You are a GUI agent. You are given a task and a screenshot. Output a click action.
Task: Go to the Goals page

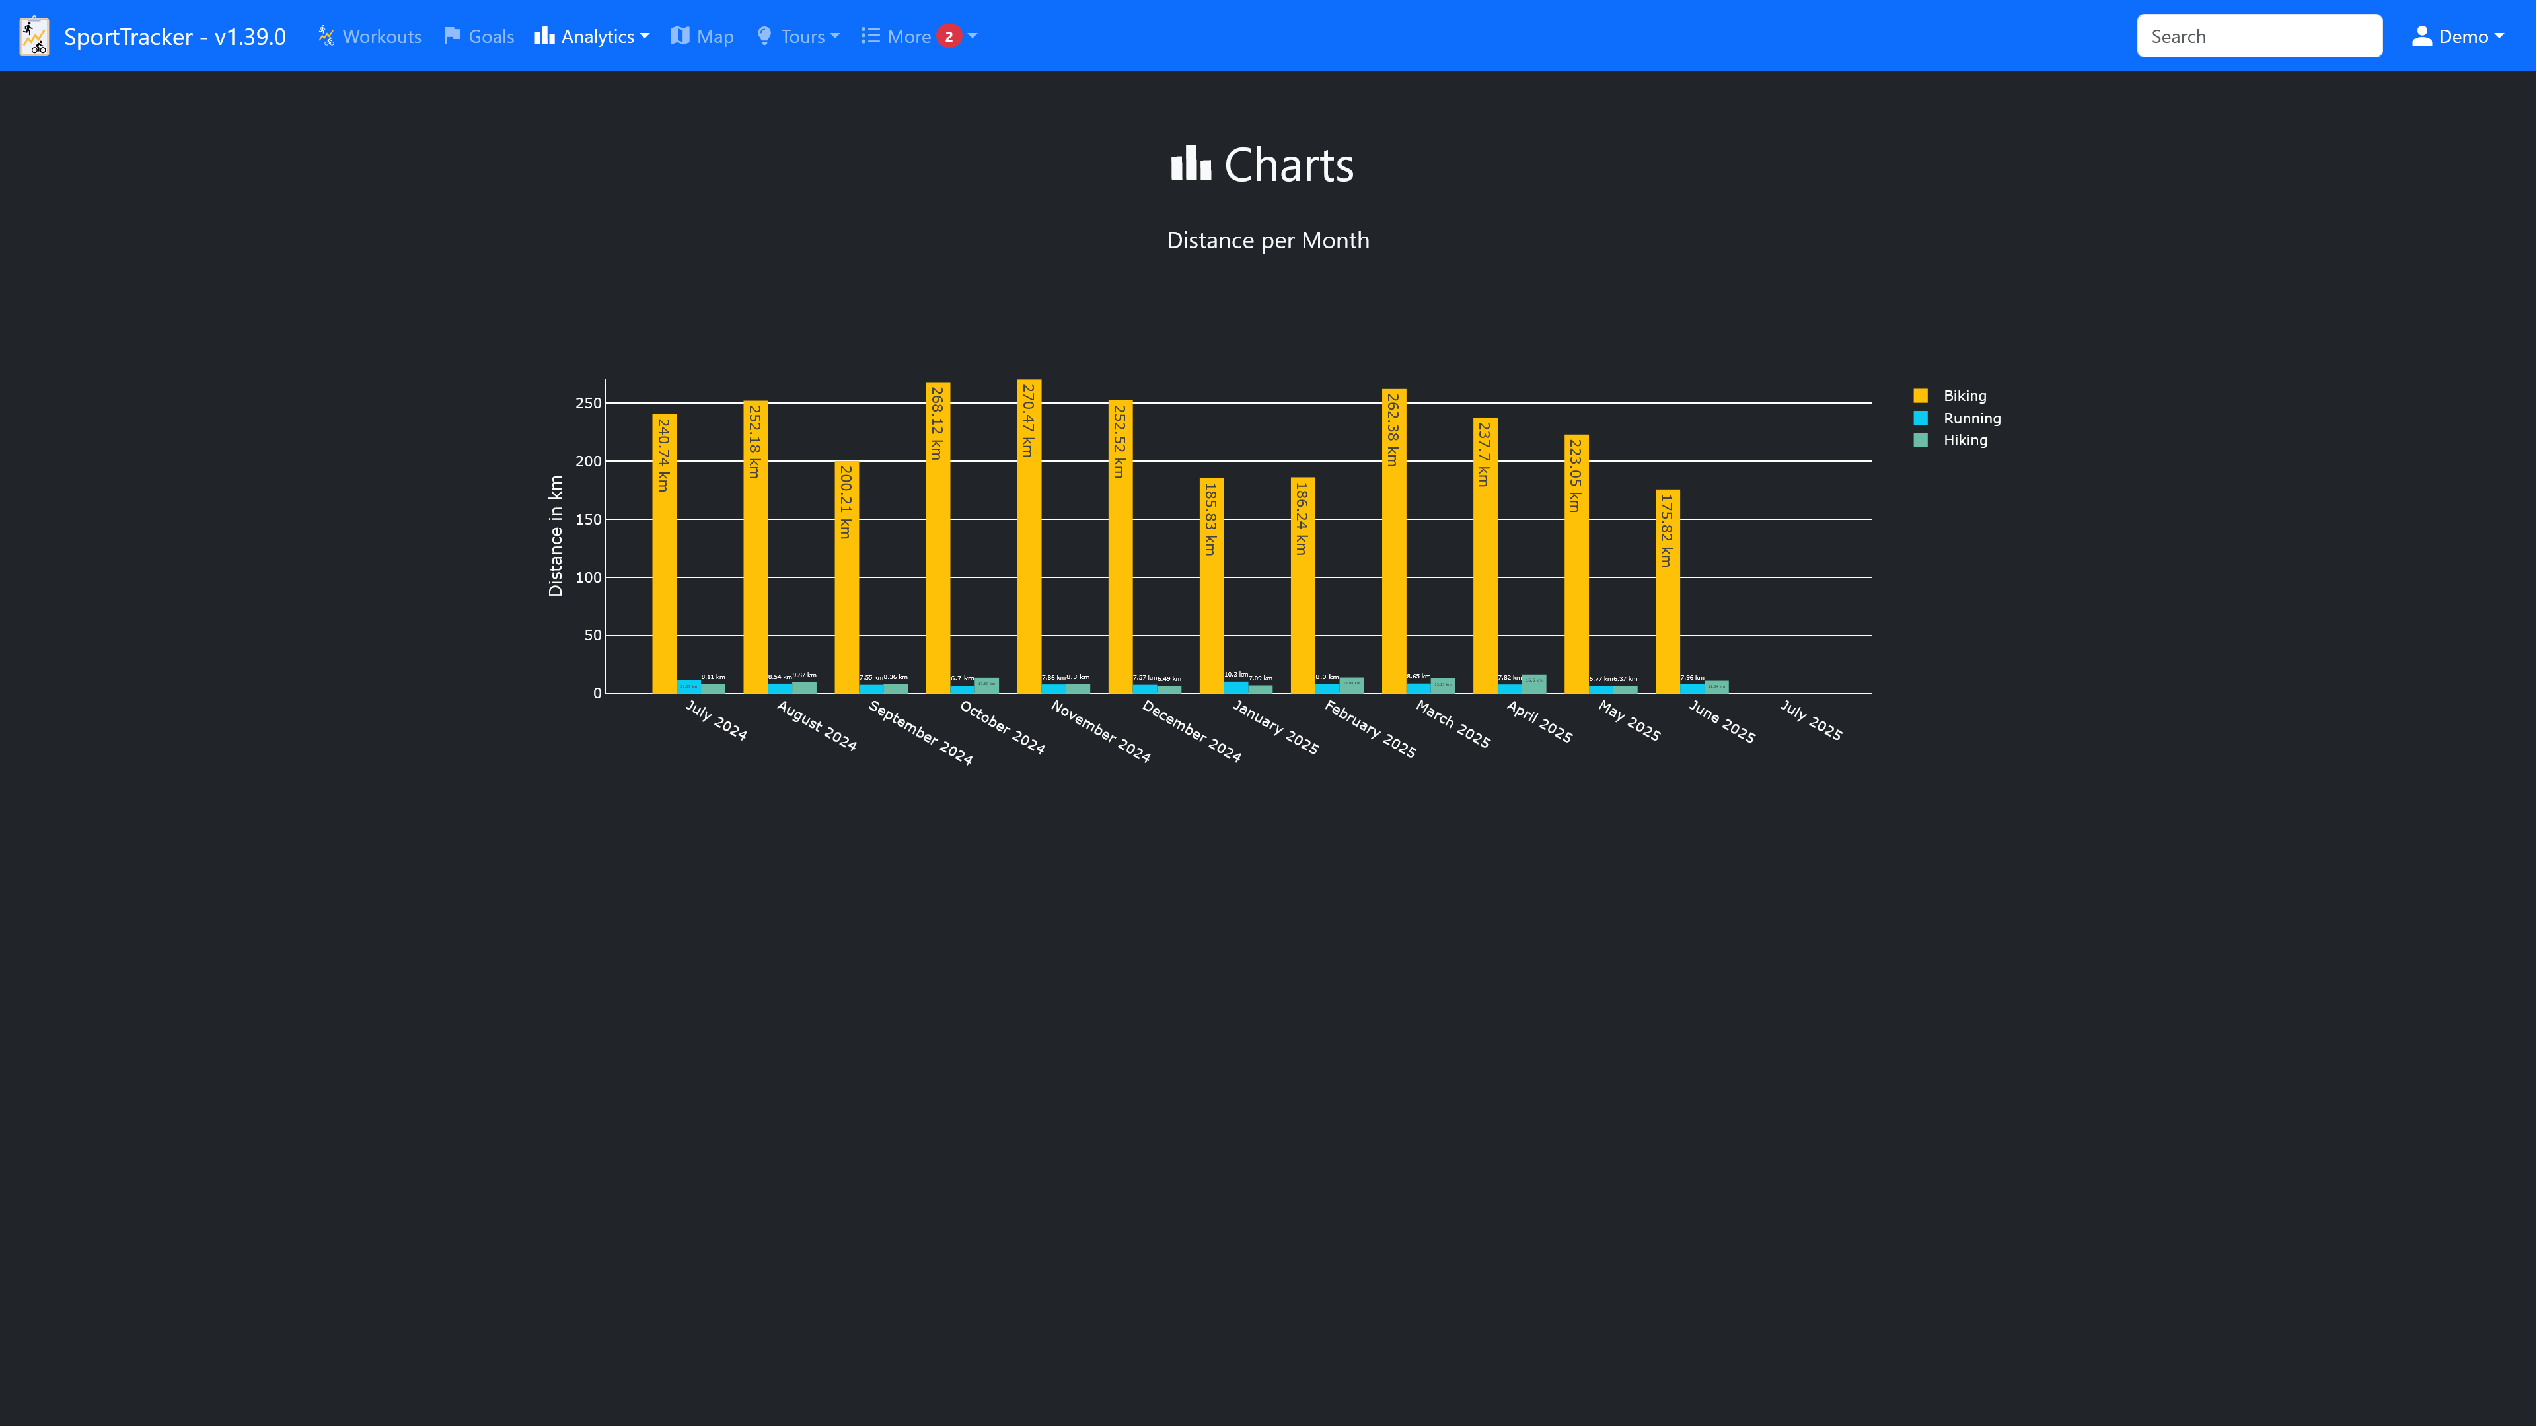(x=490, y=36)
